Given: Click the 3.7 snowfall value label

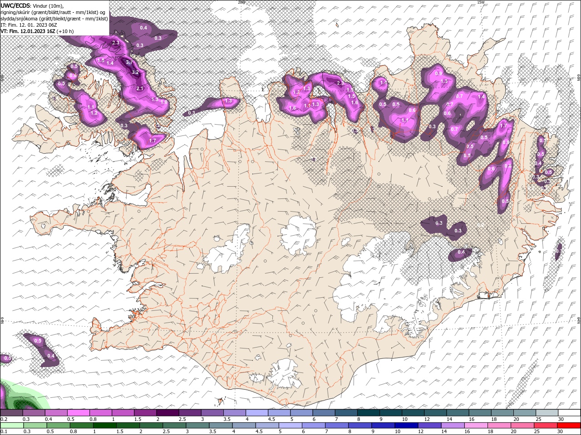Looking at the screenshot, I should point(129,63).
